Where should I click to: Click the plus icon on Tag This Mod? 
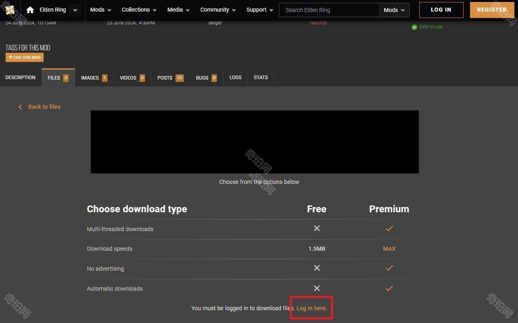[x=11, y=57]
